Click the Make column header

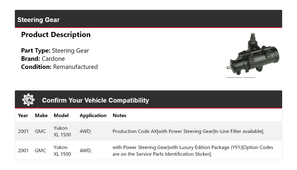click(41, 115)
